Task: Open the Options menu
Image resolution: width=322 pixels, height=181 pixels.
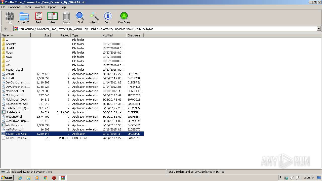Action: [x=53, y=7]
